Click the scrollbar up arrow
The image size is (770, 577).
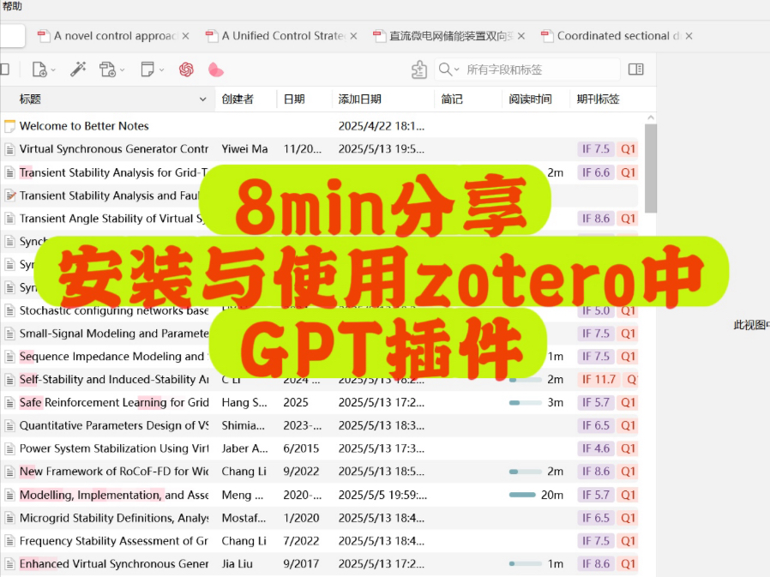pyautogui.click(x=651, y=117)
